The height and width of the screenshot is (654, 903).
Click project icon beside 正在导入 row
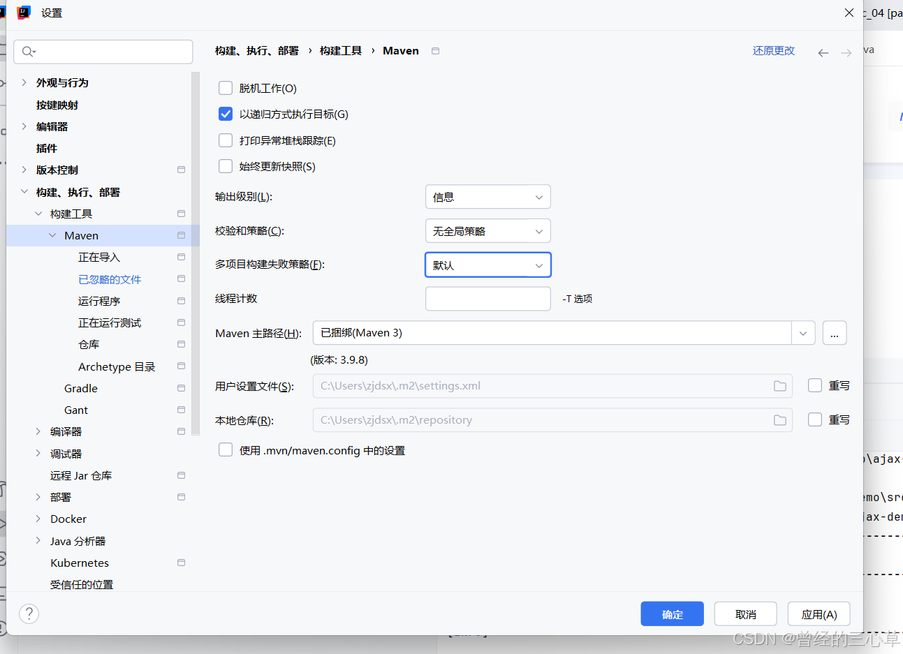click(x=182, y=257)
